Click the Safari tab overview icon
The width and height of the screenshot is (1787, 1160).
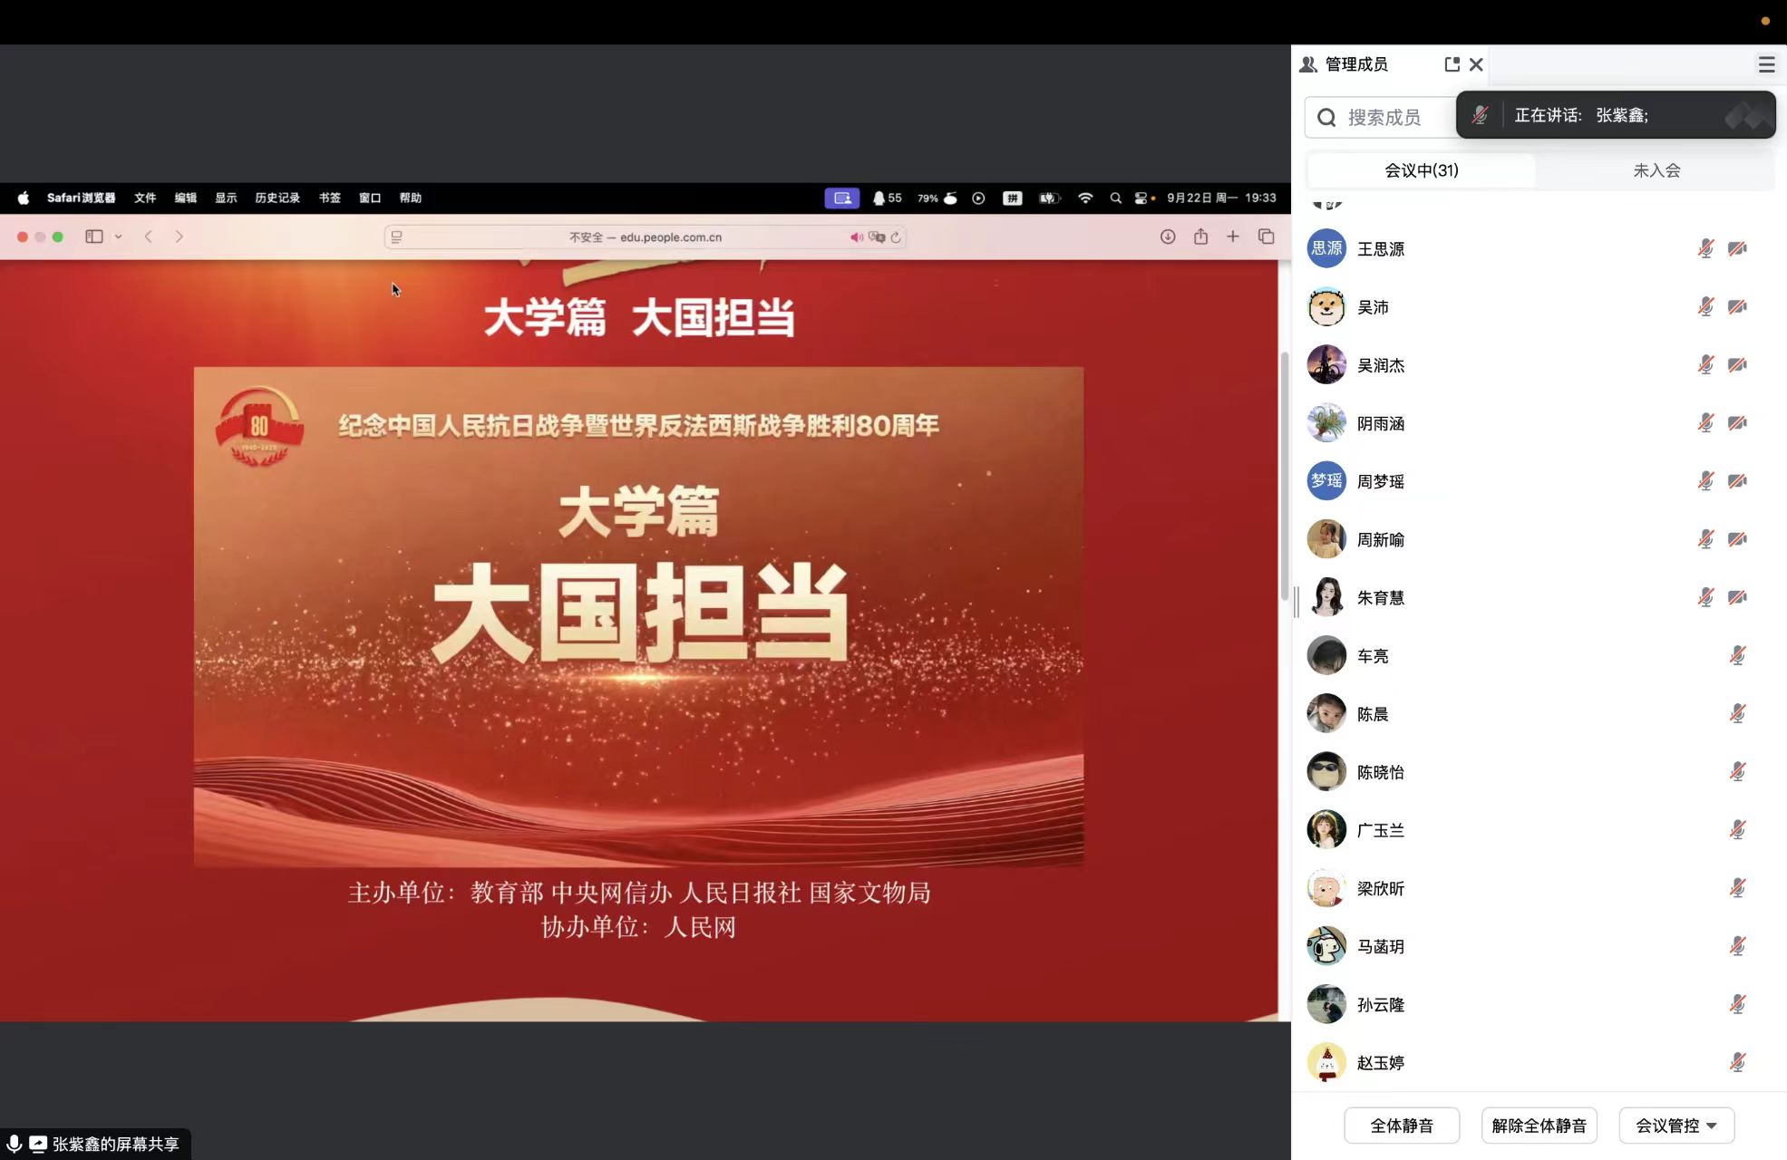point(1267,237)
